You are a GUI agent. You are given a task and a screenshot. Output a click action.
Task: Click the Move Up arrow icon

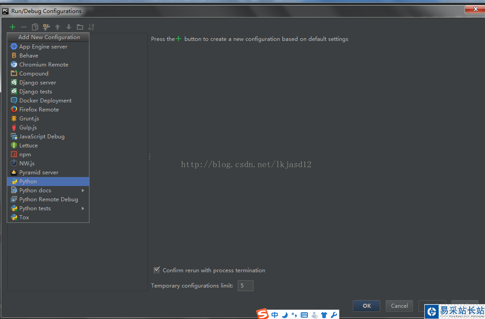(x=58, y=27)
